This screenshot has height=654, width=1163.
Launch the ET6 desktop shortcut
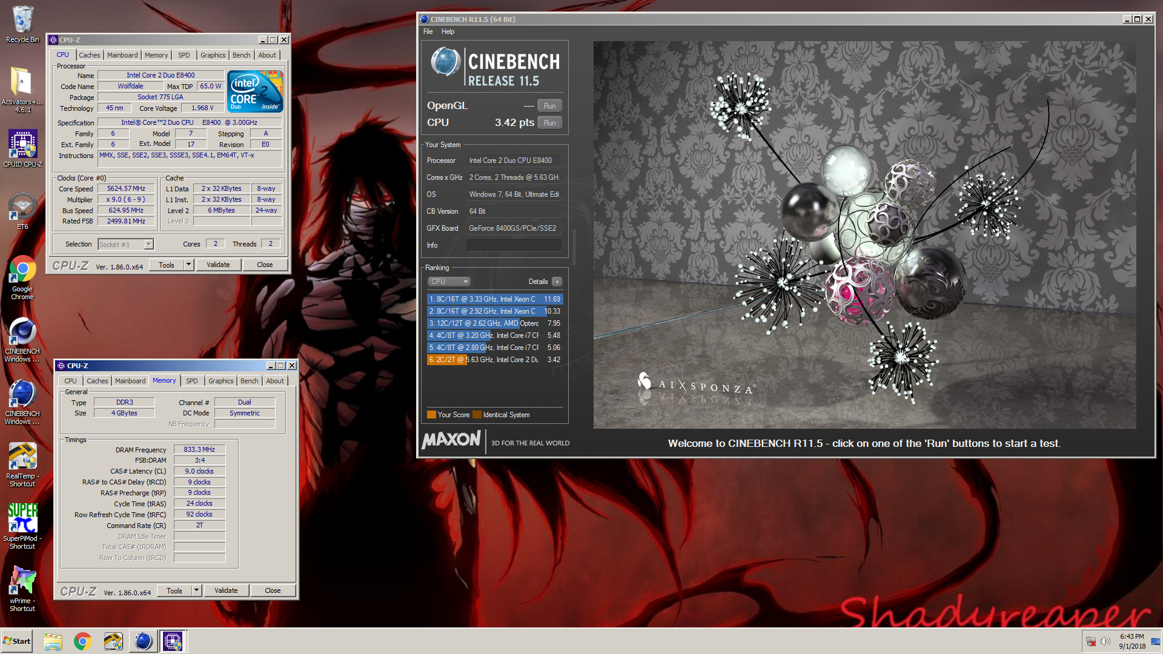point(22,211)
